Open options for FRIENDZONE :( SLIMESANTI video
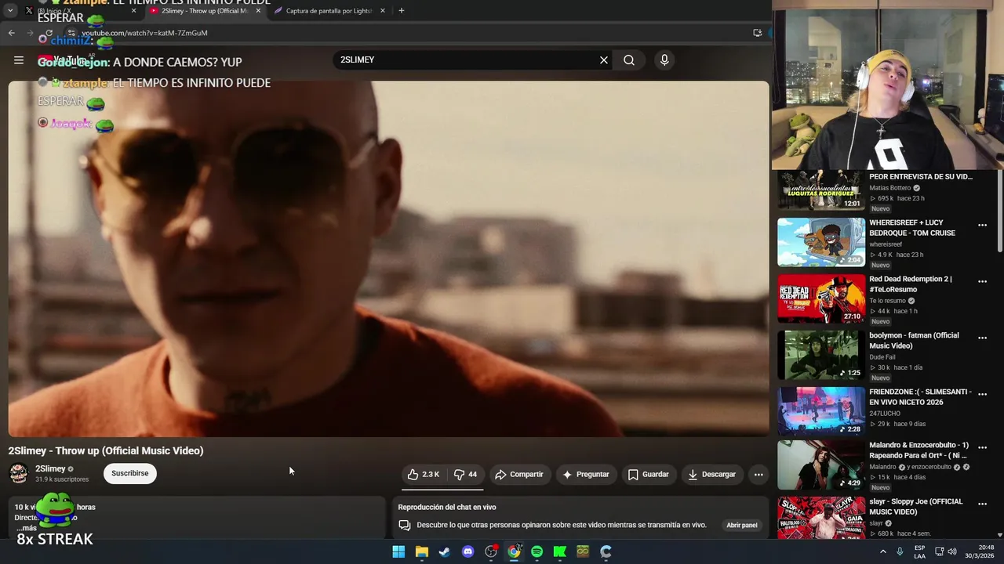This screenshot has height=564, width=1004. click(x=982, y=395)
